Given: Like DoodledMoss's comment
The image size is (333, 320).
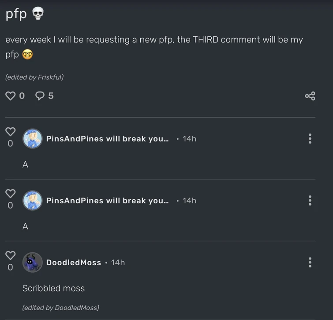Looking at the screenshot, I should [10, 255].
